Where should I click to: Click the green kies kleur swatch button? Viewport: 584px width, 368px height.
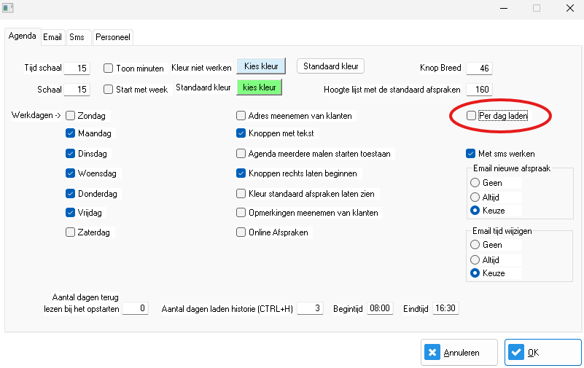(259, 87)
